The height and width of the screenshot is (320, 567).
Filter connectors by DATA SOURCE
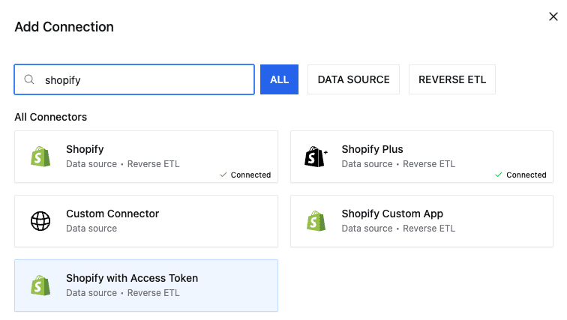click(354, 79)
